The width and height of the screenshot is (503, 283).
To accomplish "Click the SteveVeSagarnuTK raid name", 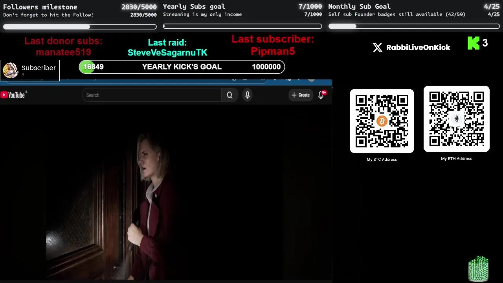I will pyautogui.click(x=167, y=52).
